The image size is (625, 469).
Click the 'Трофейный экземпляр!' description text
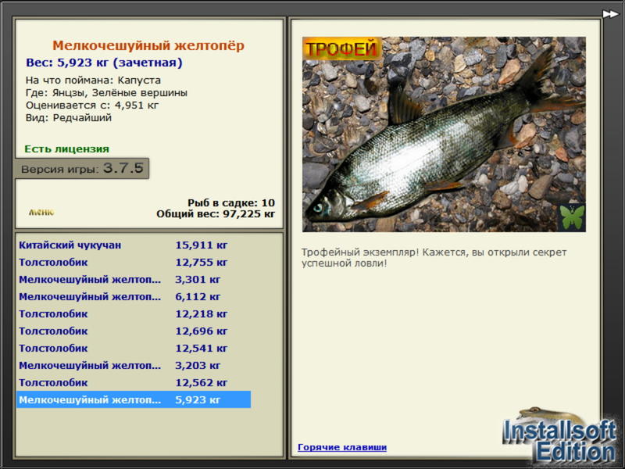coord(434,258)
